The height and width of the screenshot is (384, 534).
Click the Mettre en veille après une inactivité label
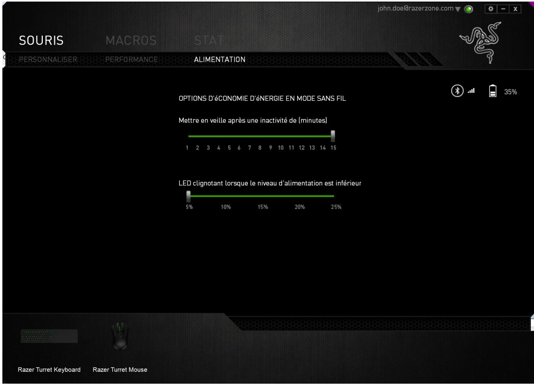253,120
